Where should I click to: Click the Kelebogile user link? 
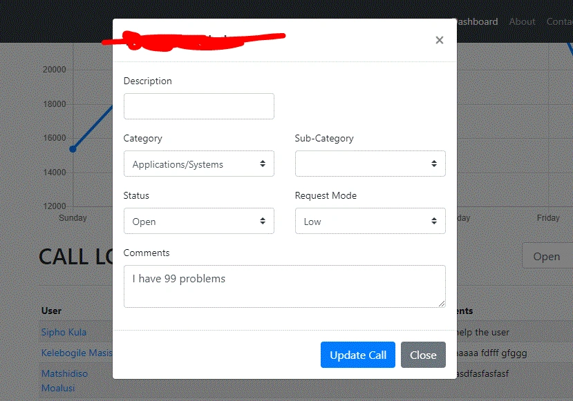[x=77, y=353]
